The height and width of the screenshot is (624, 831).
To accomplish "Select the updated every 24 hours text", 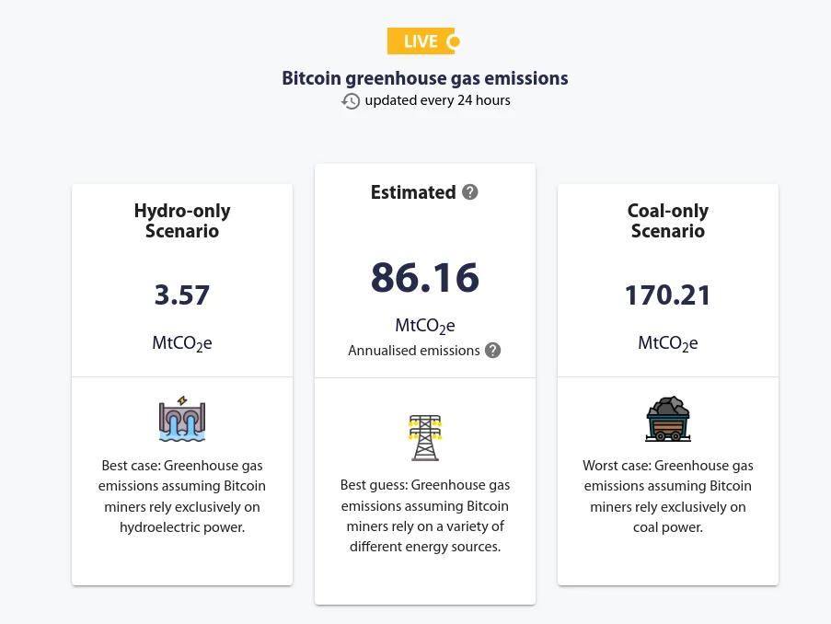I will [x=437, y=100].
